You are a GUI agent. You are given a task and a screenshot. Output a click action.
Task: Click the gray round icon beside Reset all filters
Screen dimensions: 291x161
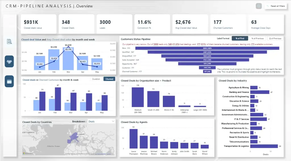259,6
